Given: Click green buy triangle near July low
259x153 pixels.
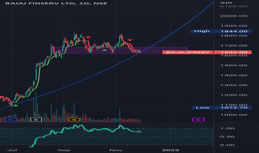Looking at the screenshot, I should [x=16, y=105].
